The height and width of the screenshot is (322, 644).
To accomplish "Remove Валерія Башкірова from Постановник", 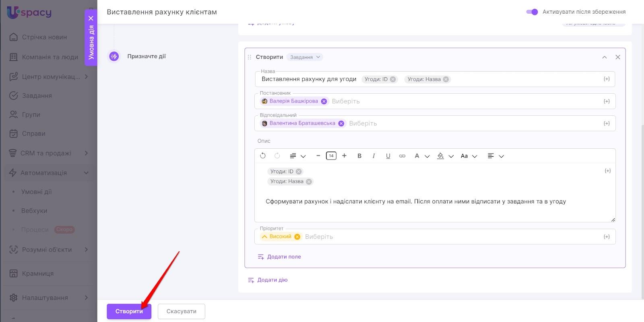I will pos(324,101).
